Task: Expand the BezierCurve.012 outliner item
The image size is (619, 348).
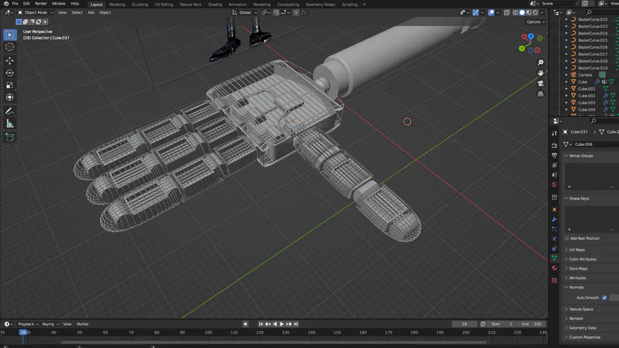Action: coord(567,19)
